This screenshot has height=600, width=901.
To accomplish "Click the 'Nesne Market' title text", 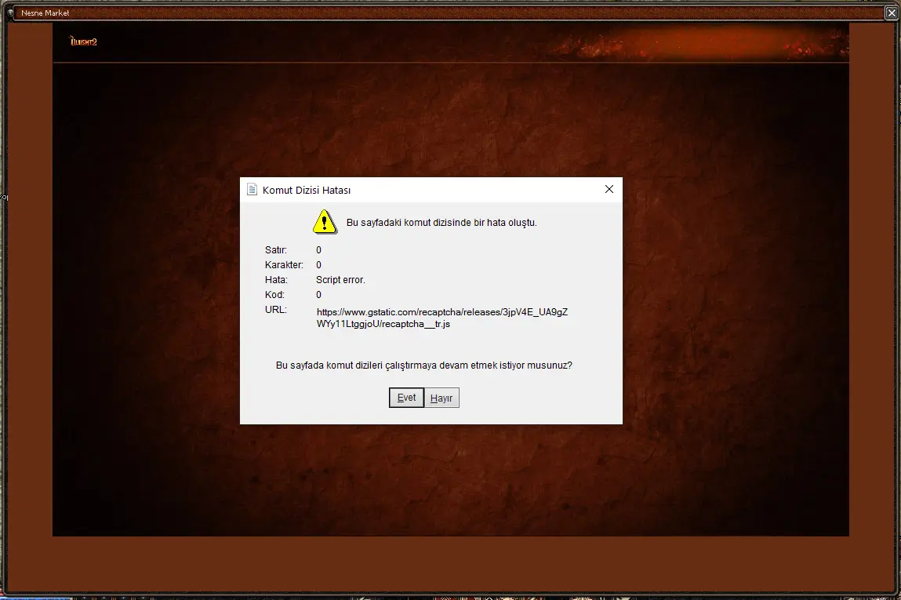I will click(45, 13).
